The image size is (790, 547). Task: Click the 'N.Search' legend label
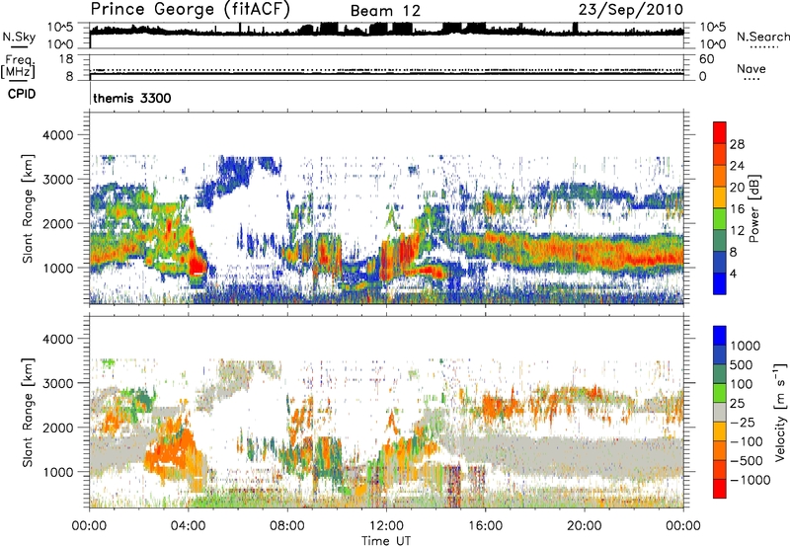pos(762,37)
